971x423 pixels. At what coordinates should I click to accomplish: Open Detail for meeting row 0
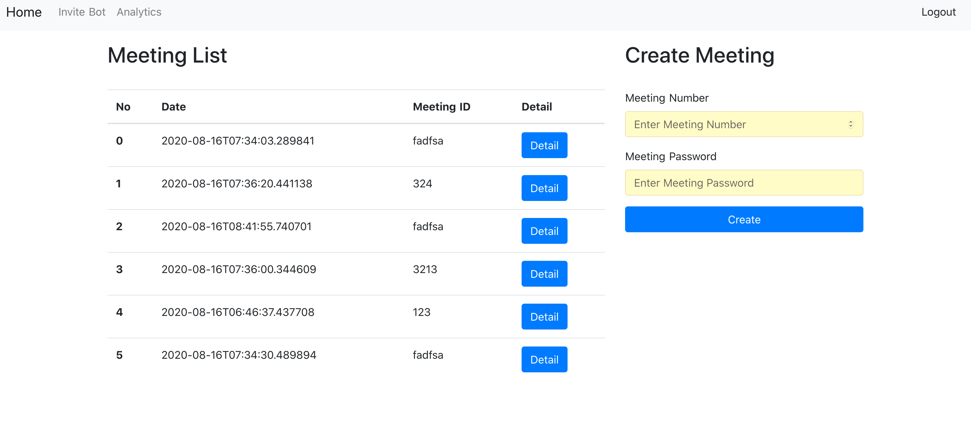tap(544, 145)
